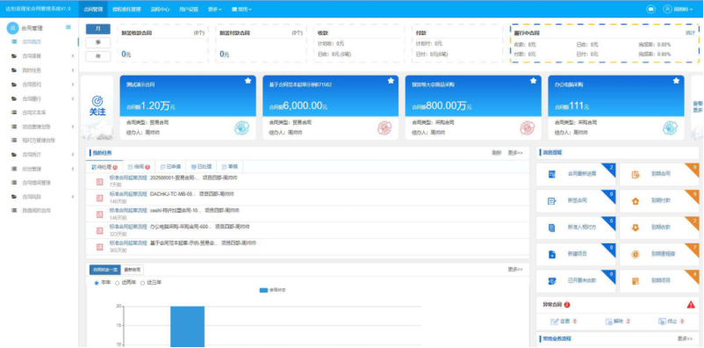Image resolution: width=704 pixels, height=348 pixels.
Task: Open the 常用 dropdown in top menu
Action: coord(241,9)
